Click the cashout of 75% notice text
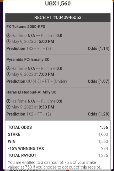Screen dimensions: 114x171 54,165
